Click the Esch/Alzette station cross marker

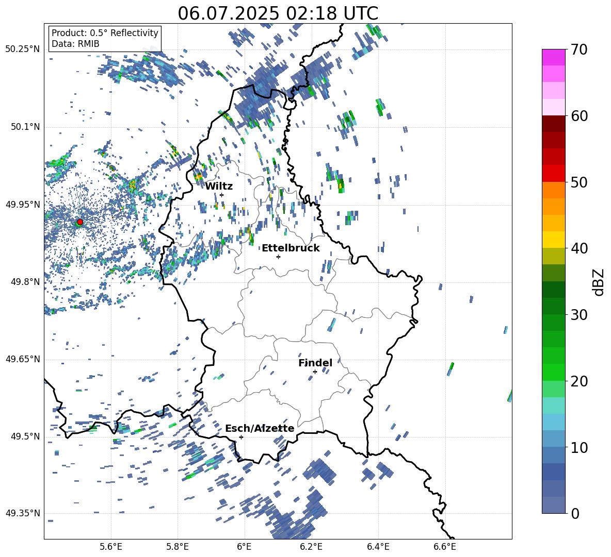[x=241, y=437]
